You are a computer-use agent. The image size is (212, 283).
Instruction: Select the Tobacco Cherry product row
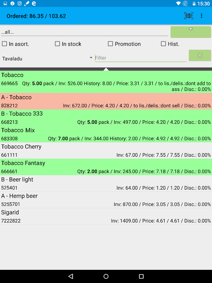[x=106, y=151]
